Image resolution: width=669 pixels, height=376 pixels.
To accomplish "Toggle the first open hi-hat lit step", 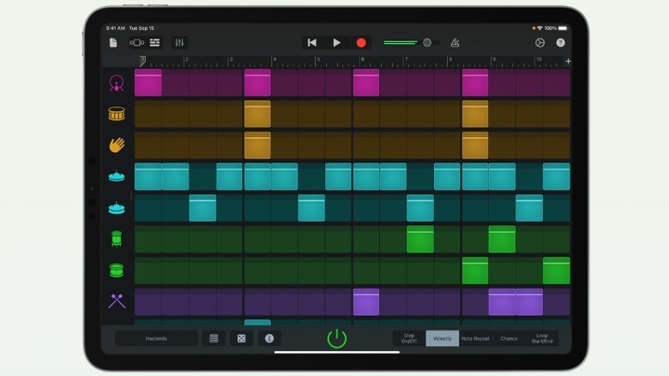I will (x=202, y=208).
